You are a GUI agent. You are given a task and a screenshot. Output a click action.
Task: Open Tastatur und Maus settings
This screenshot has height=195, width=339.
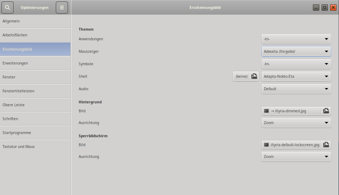tap(35, 147)
